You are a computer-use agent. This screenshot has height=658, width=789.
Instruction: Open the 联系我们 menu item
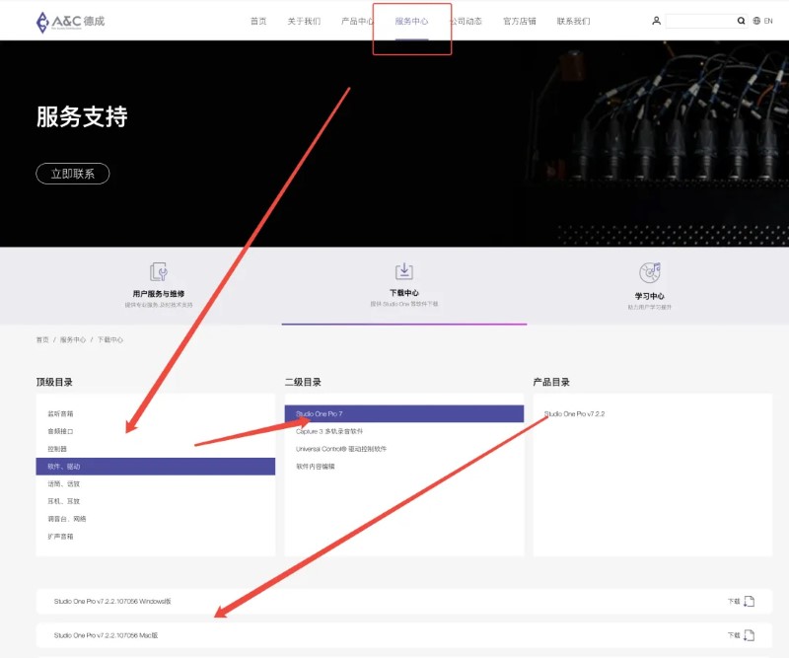[574, 21]
